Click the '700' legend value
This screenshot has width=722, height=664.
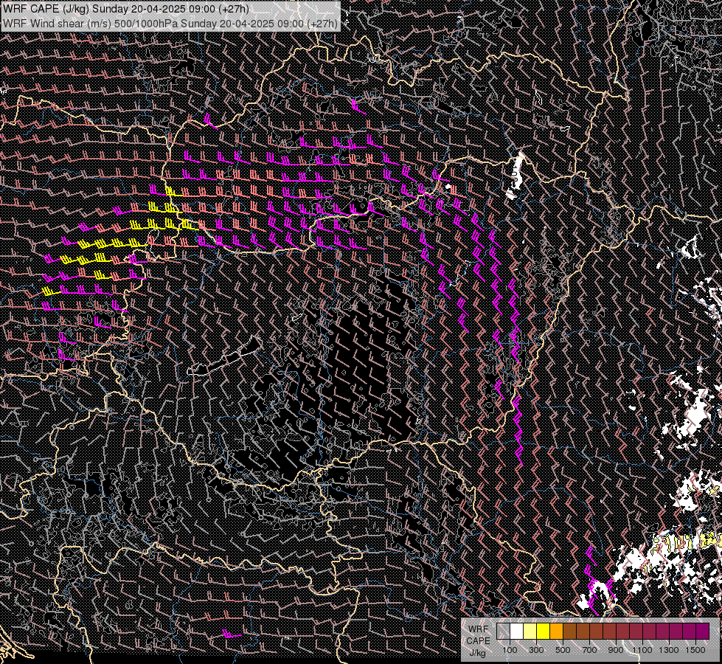(589, 650)
